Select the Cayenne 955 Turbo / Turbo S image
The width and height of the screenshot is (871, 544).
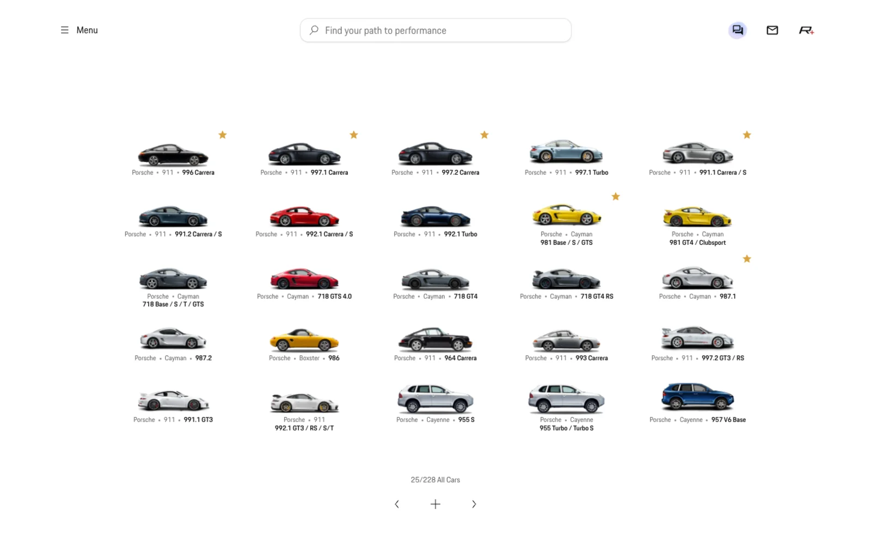566,399
